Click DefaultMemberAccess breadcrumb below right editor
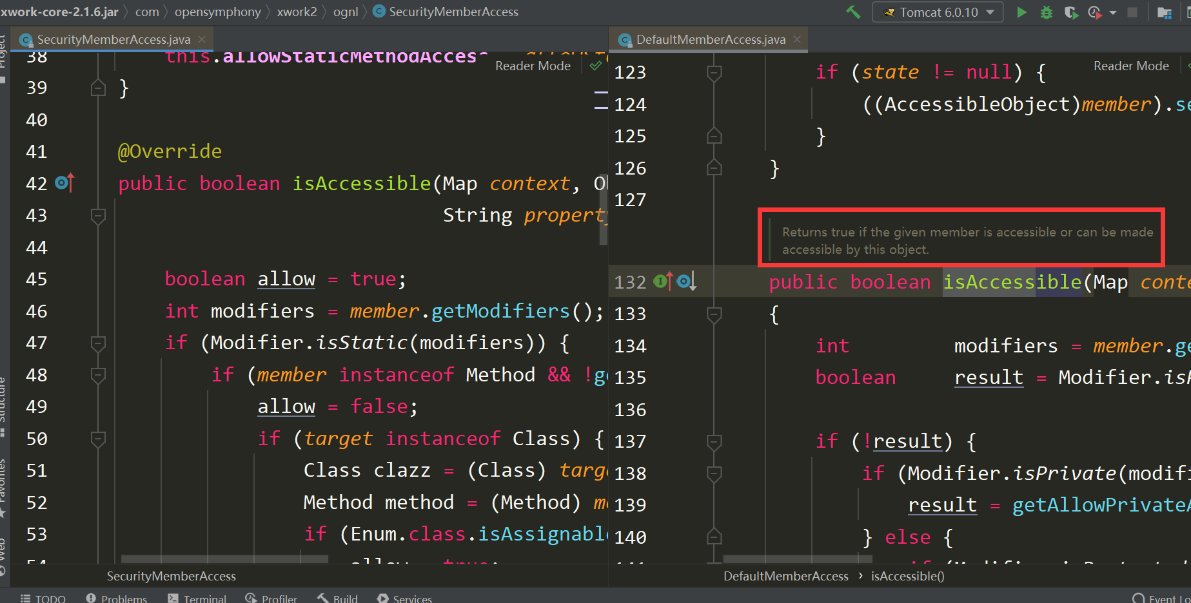The width and height of the screenshot is (1191, 603). [x=785, y=576]
